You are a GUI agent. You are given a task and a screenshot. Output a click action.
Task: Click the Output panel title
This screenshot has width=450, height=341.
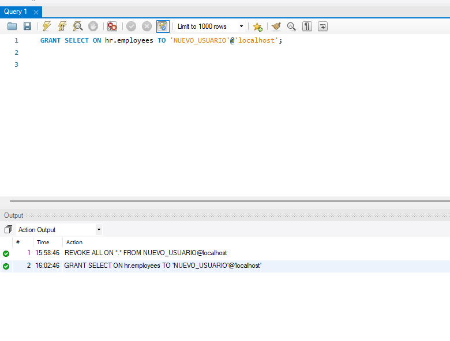13,215
